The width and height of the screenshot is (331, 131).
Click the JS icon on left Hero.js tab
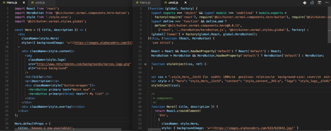pyautogui.click(x=3, y=3)
